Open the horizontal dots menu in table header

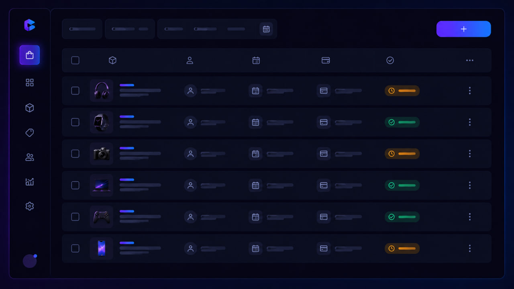pyautogui.click(x=470, y=60)
